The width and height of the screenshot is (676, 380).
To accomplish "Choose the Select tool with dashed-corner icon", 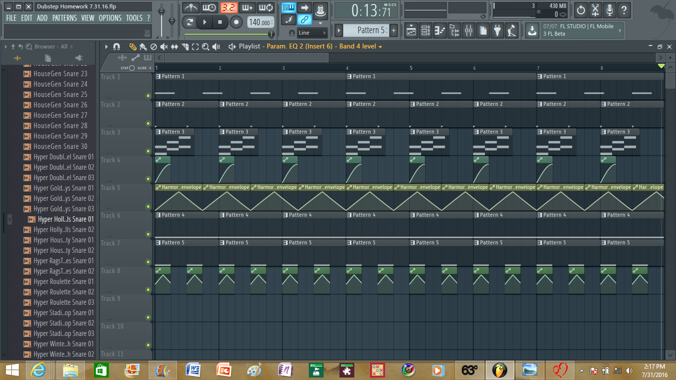I will [x=195, y=47].
